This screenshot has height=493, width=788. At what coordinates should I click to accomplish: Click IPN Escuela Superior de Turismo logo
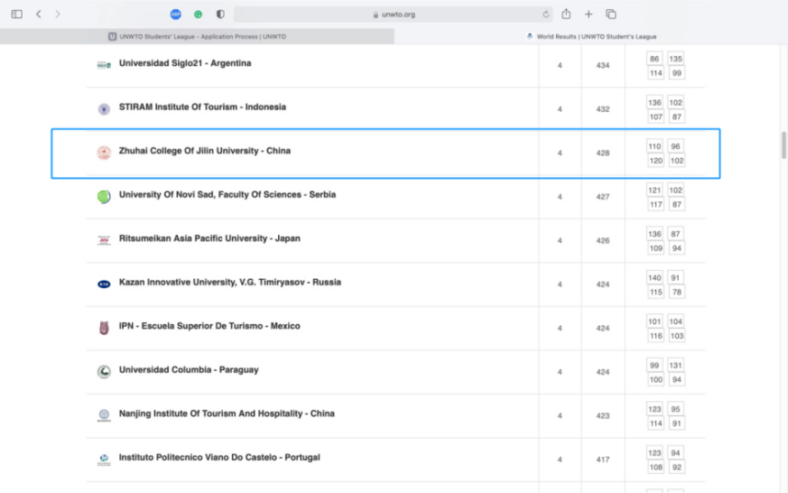tap(104, 328)
